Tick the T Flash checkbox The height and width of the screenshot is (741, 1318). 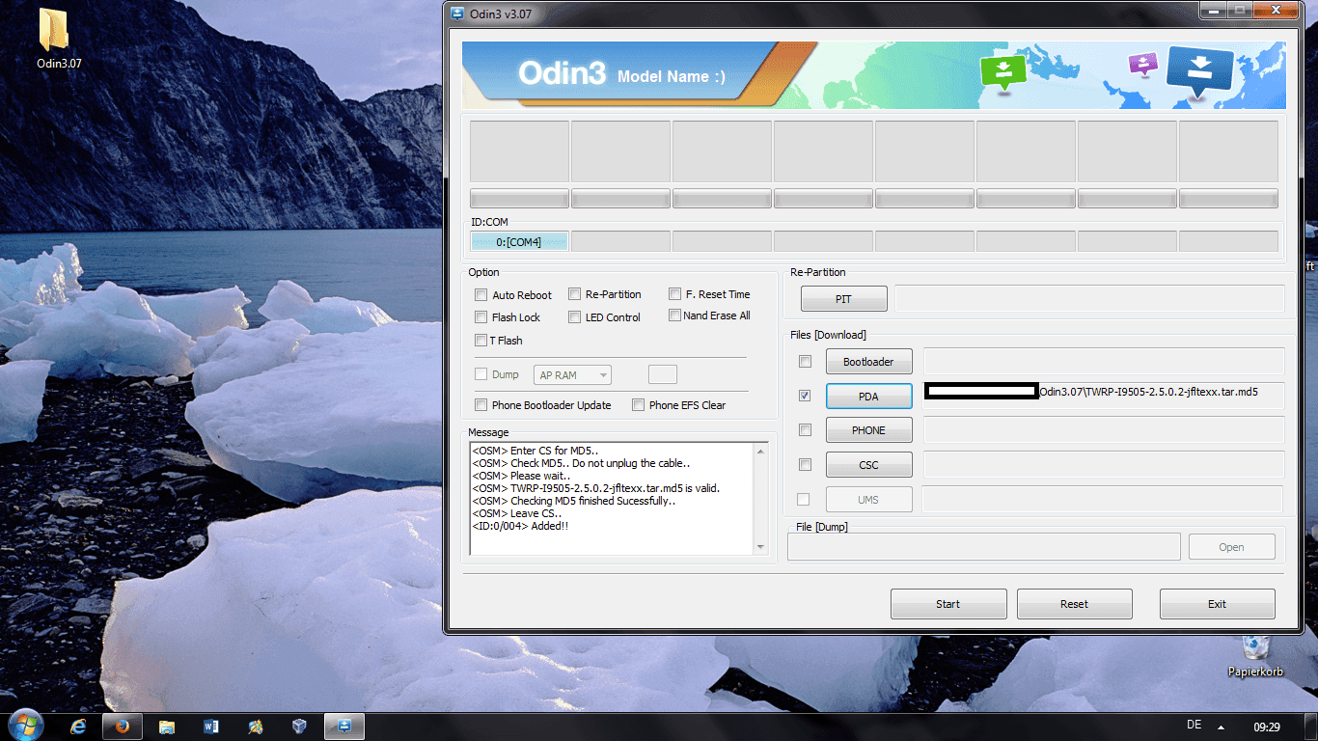point(481,340)
